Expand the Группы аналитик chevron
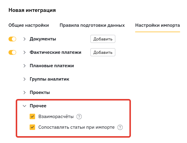 coord(24,79)
